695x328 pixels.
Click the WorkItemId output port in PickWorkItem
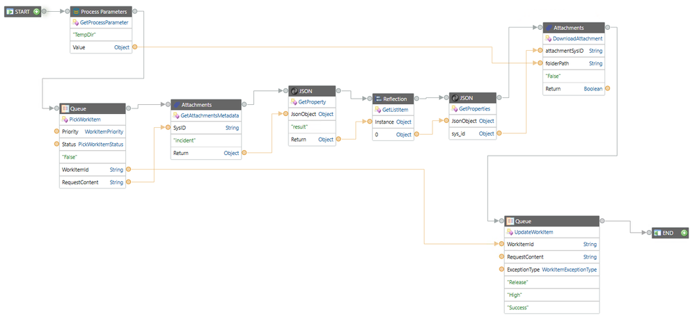129,170
